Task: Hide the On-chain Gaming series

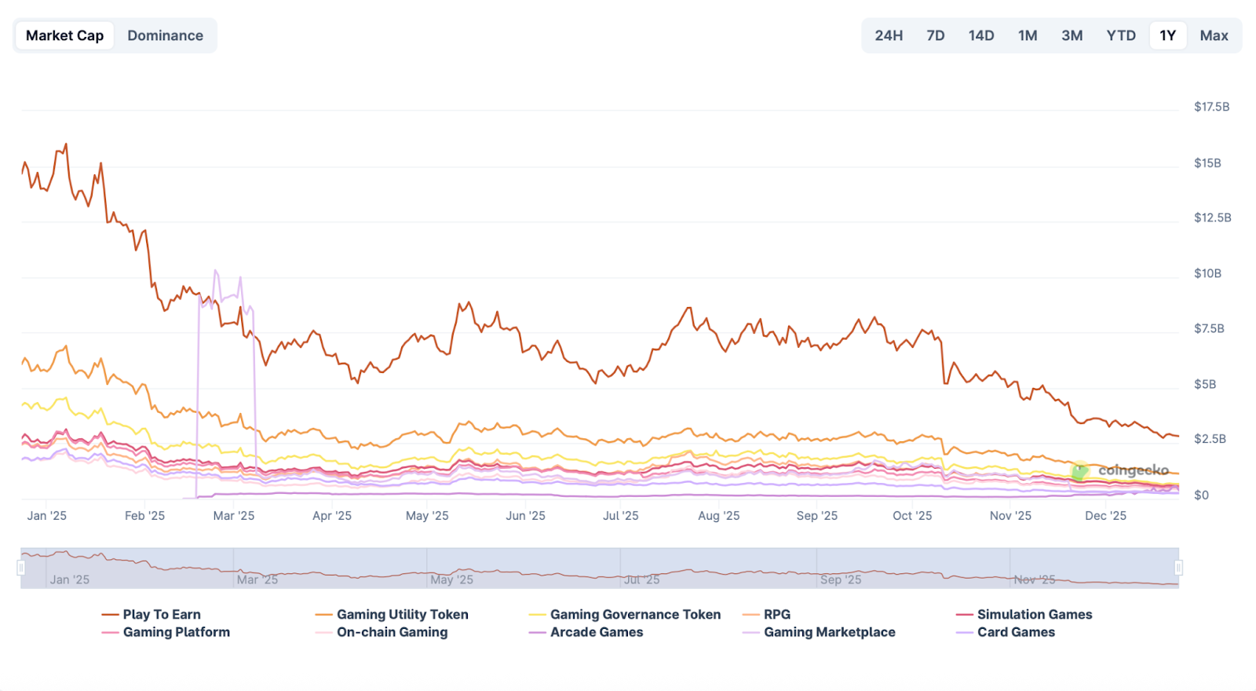Action: 392,632
